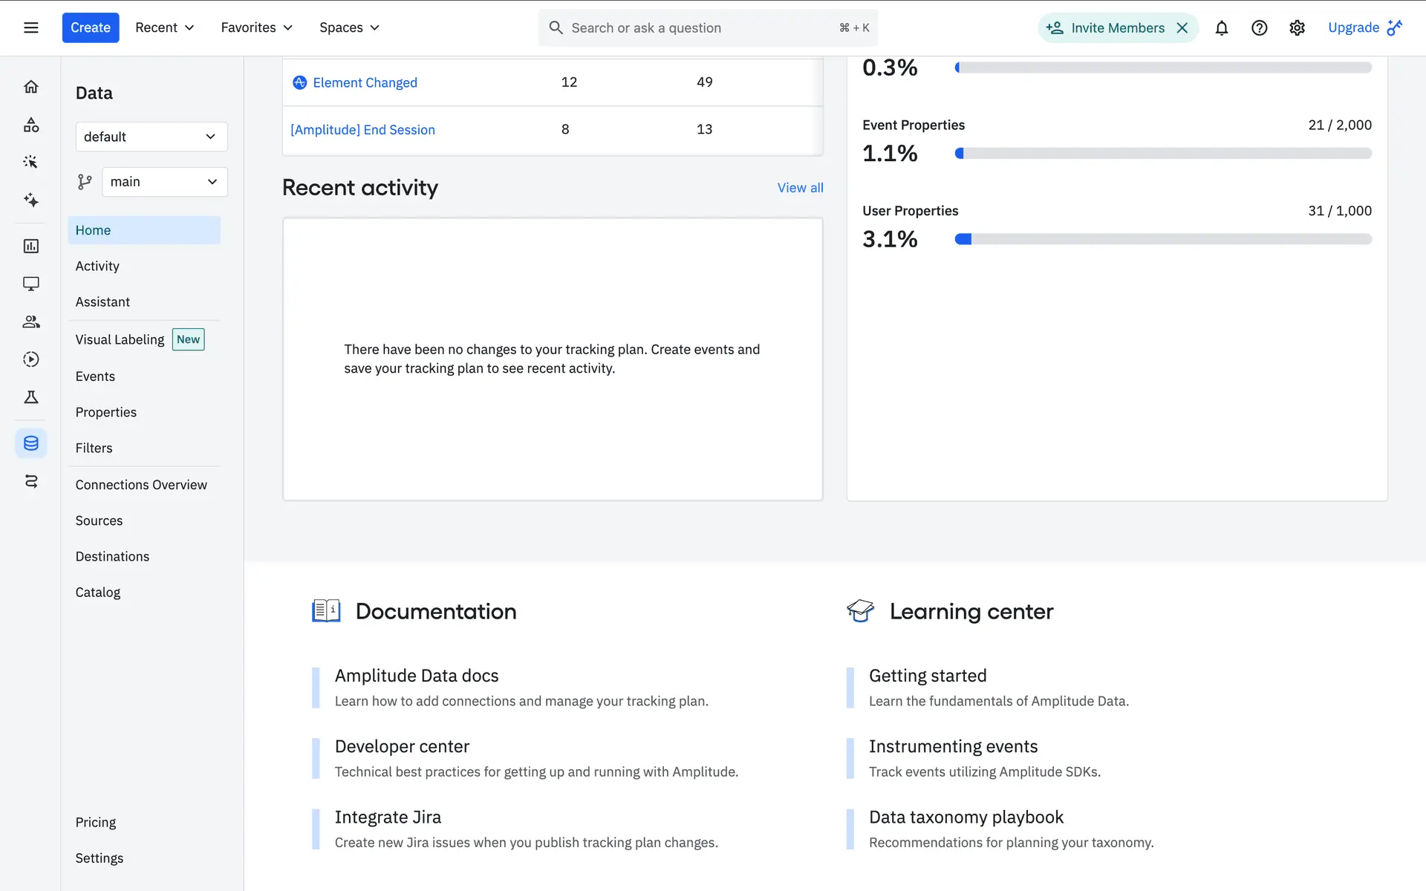Open the settings gear icon
Image resolution: width=1426 pixels, height=891 pixels.
[1297, 27]
